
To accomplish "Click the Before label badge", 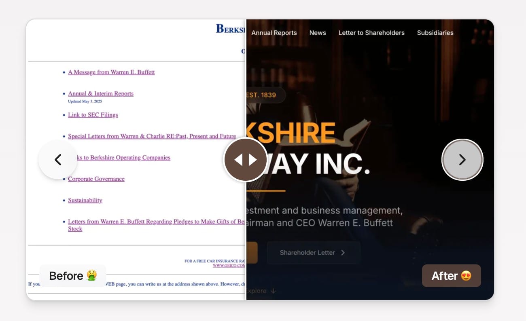I will [73, 276].
